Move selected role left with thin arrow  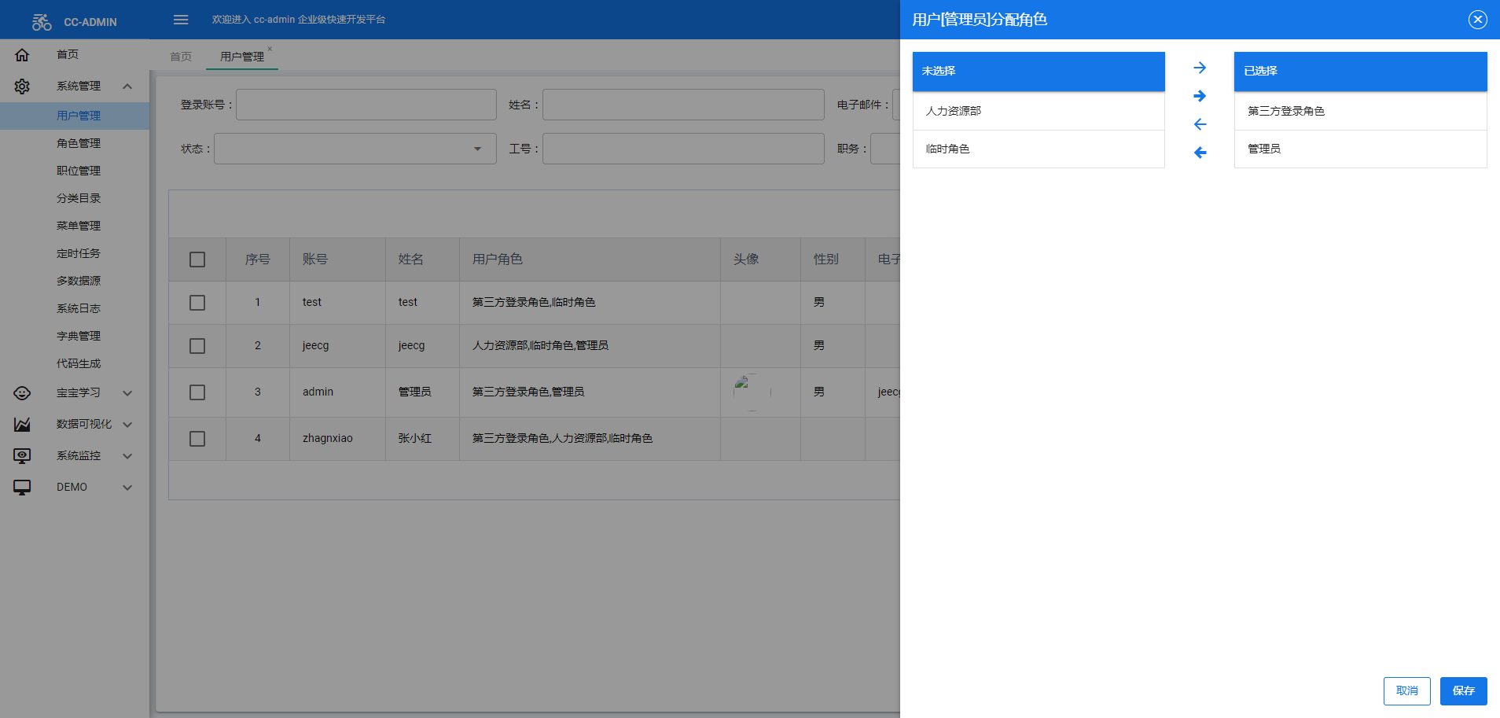pos(1200,124)
